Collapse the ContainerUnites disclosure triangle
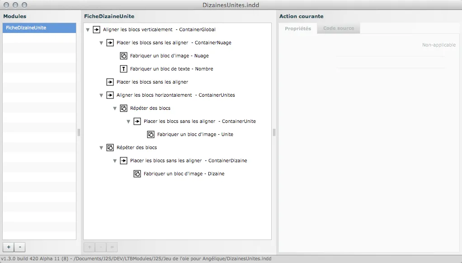 coord(101,96)
